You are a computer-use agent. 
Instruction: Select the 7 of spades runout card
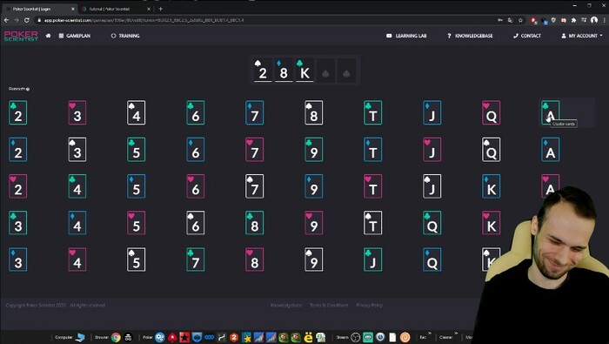pyautogui.click(x=254, y=186)
